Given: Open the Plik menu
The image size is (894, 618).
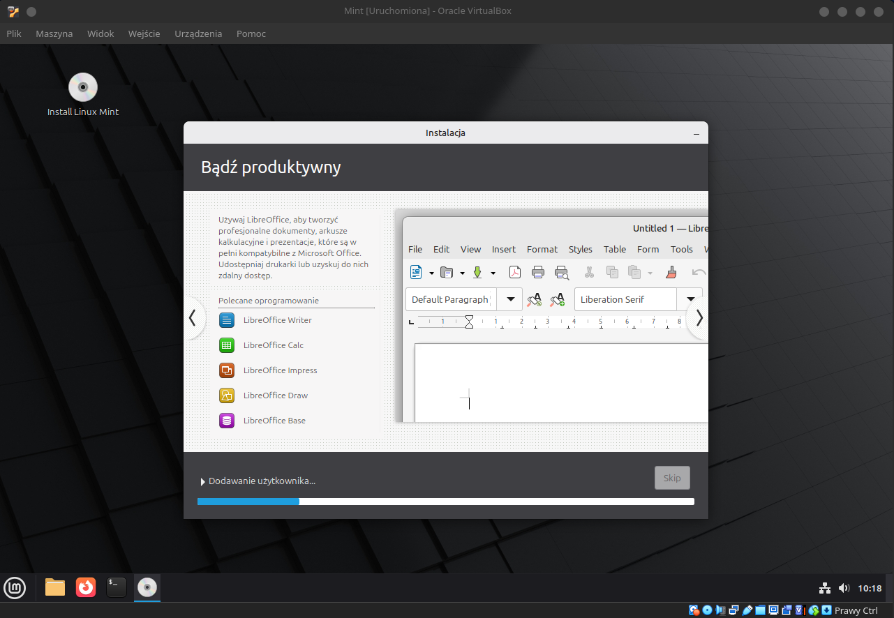Looking at the screenshot, I should (x=14, y=33).
